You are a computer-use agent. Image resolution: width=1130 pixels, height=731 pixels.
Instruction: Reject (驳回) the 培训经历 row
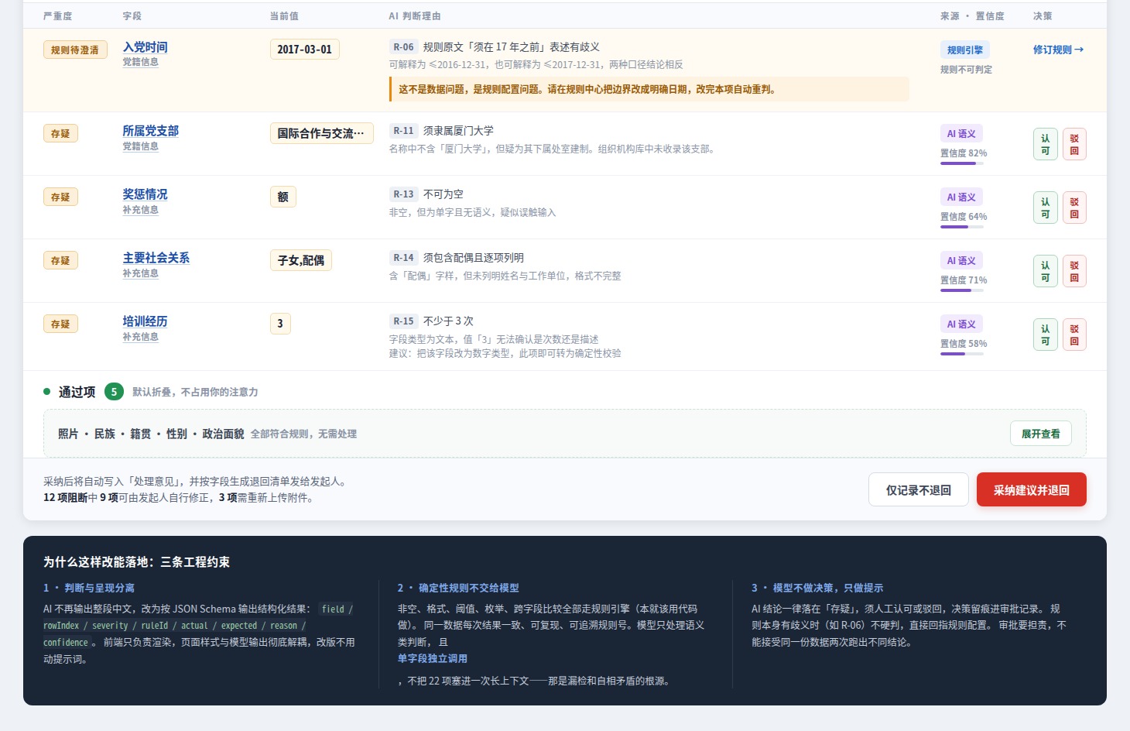1074,335
